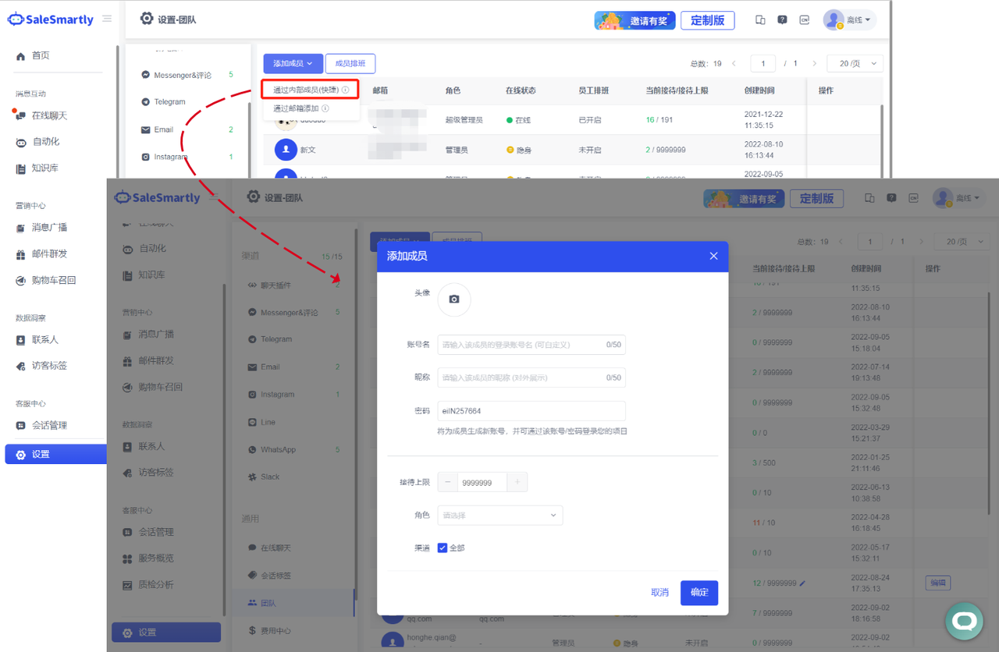This screenshot has height=652, width=999.
Task: Select 设置 in back window sidebar
Action: (55, 454)
